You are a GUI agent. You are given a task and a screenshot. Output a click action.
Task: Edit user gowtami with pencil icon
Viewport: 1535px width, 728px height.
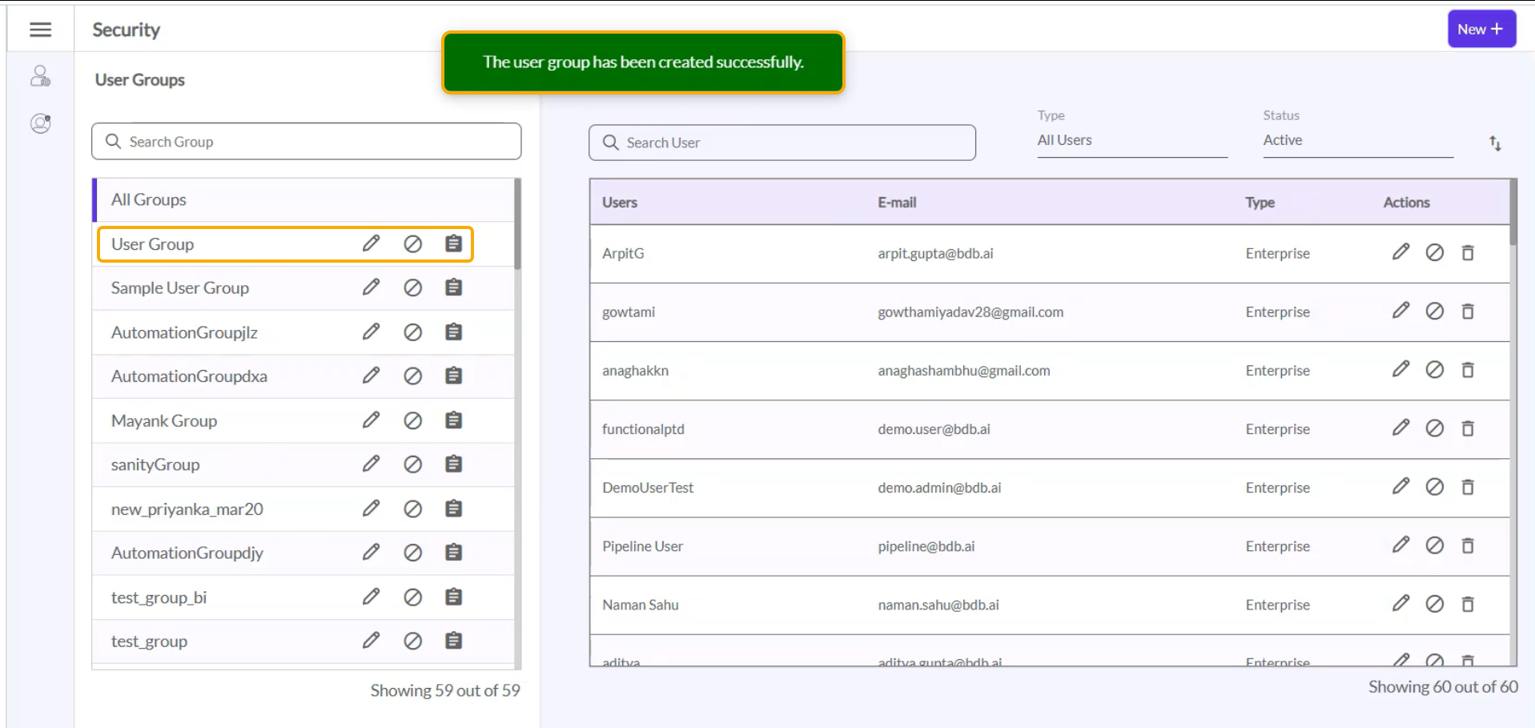pos(1400,311)
